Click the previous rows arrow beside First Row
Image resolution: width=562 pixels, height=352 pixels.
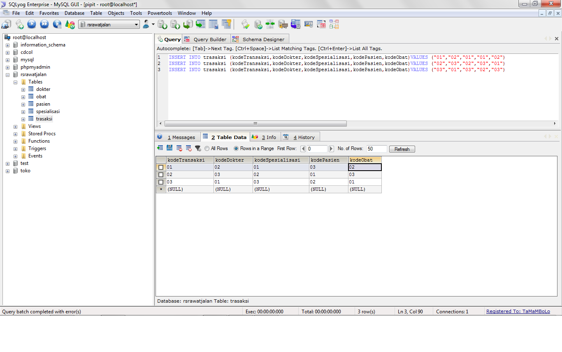[x=303, y=149]
